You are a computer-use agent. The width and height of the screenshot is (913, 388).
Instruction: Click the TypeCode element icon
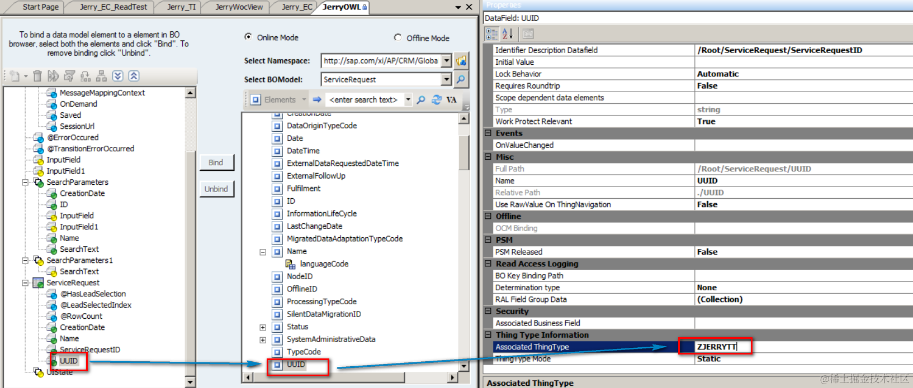pos(277,352)
